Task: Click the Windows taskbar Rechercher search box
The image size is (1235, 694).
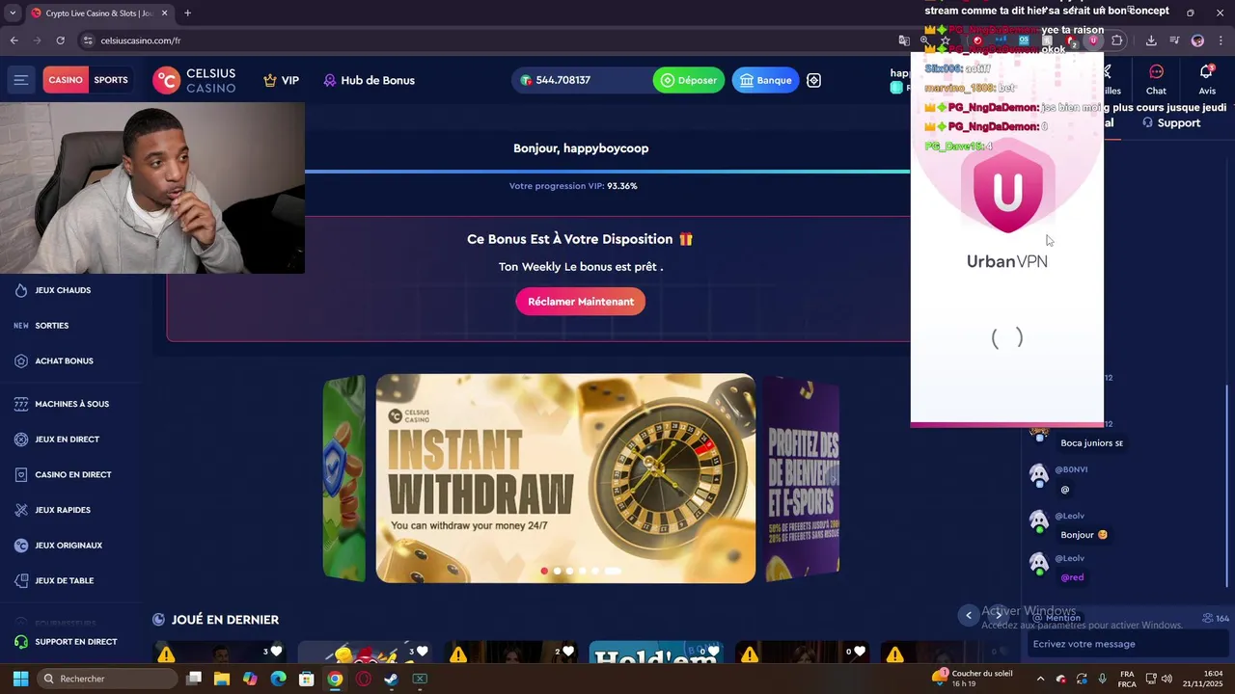Action: 106,679
